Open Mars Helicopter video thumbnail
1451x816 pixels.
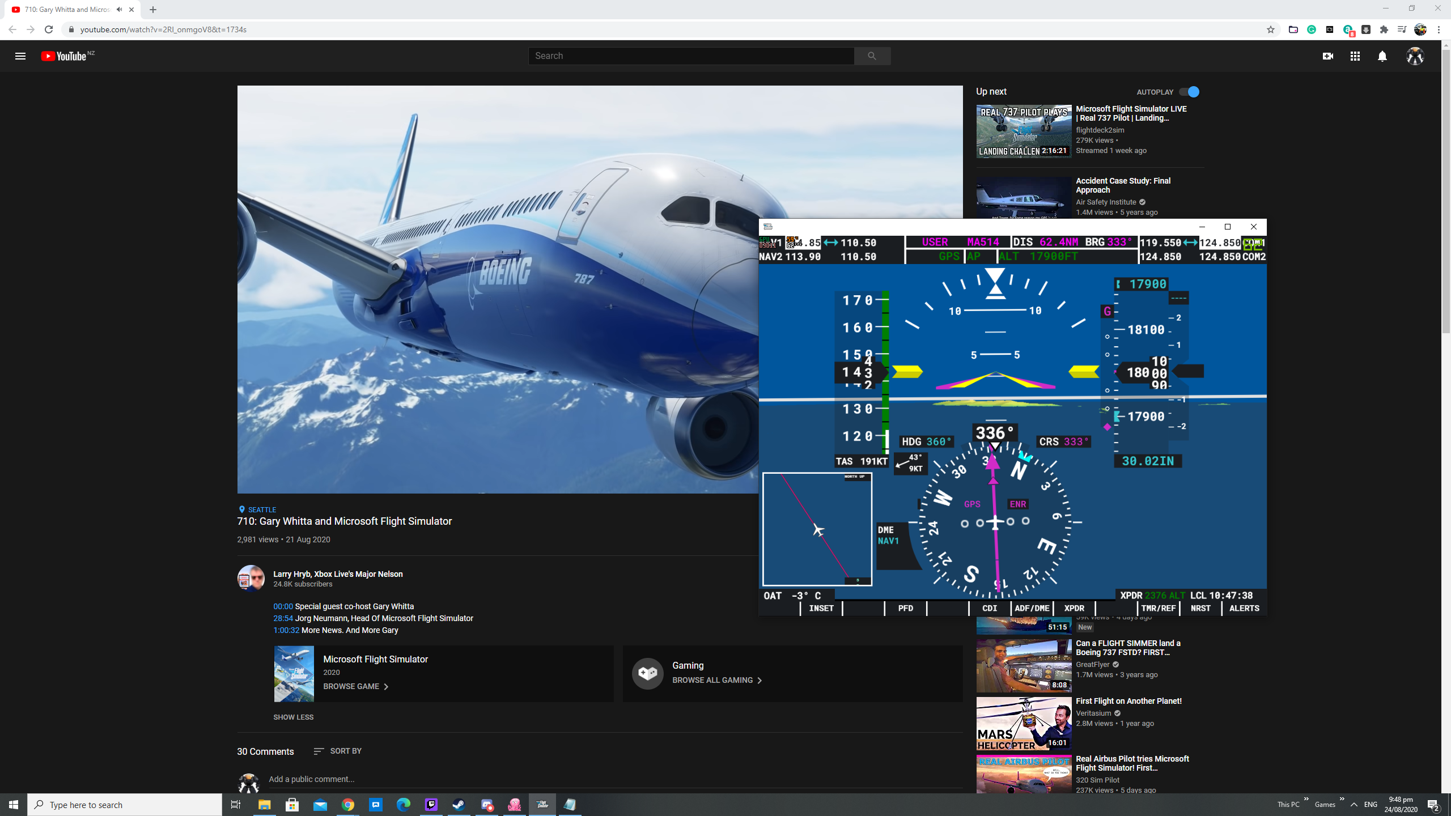click(1024, 724)
